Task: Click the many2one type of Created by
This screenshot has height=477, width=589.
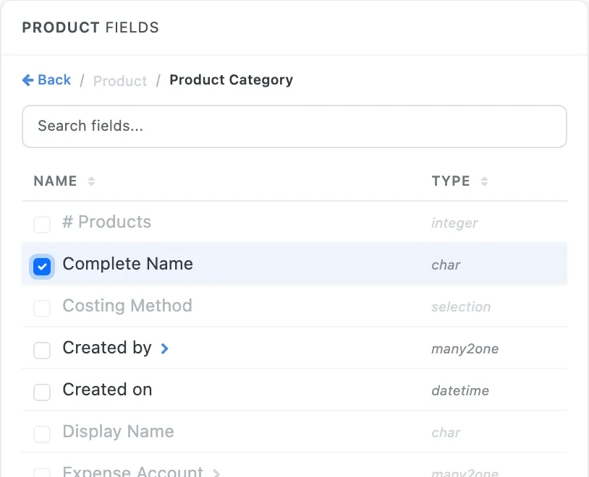Action: [465, 349]
